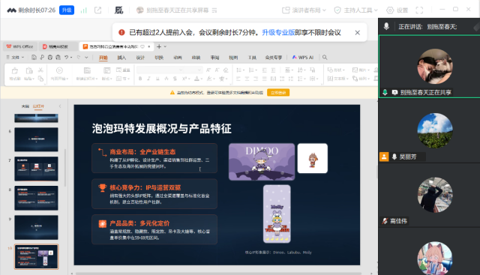Click the blue 升级 button
This screenshot has width=480, height=275.
pyautogui.click(x=67, y=10)
